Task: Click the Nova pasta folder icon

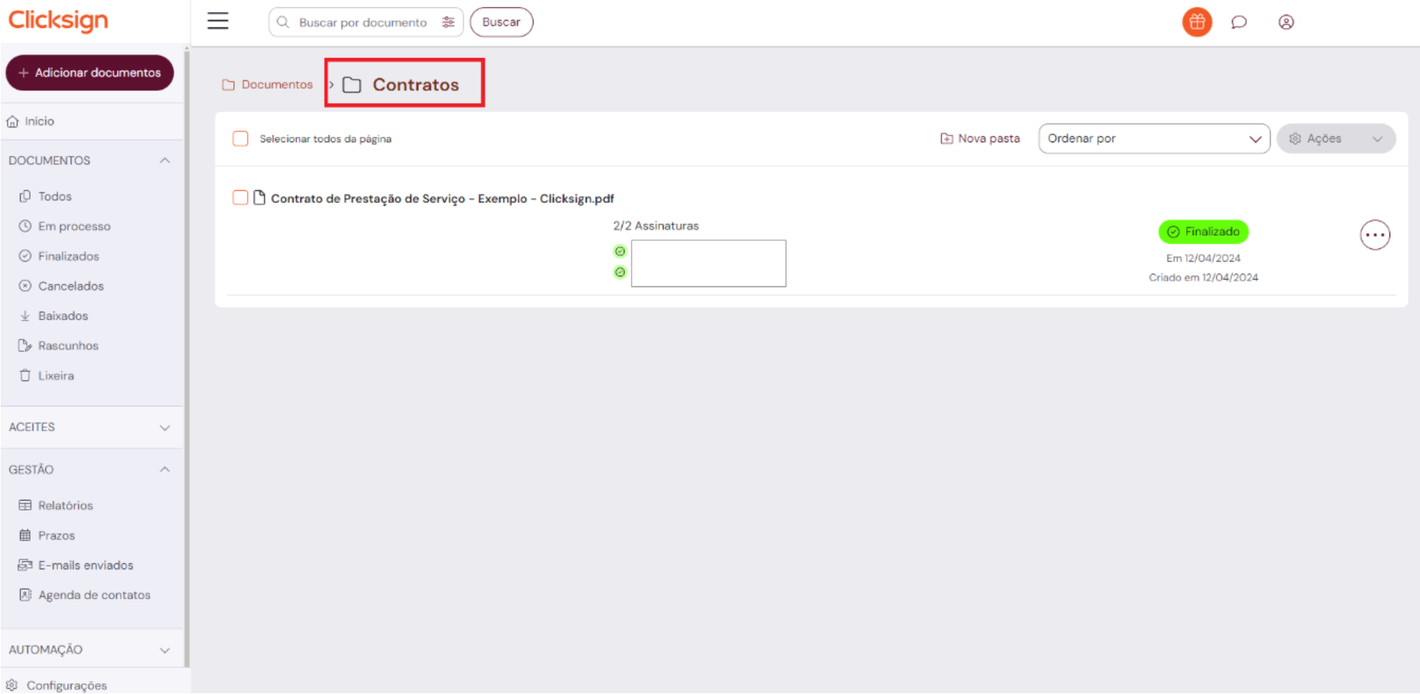Action: [x=947, y=138]
